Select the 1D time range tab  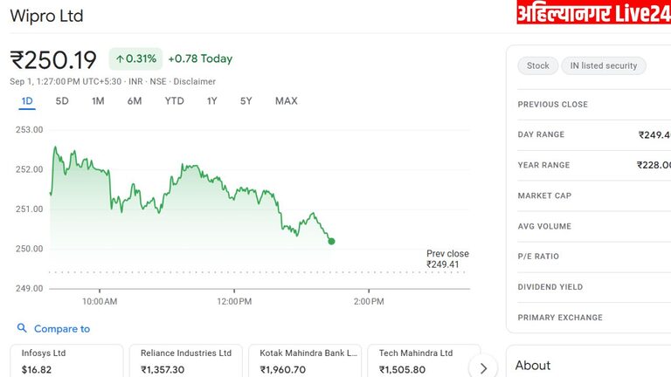27,101
